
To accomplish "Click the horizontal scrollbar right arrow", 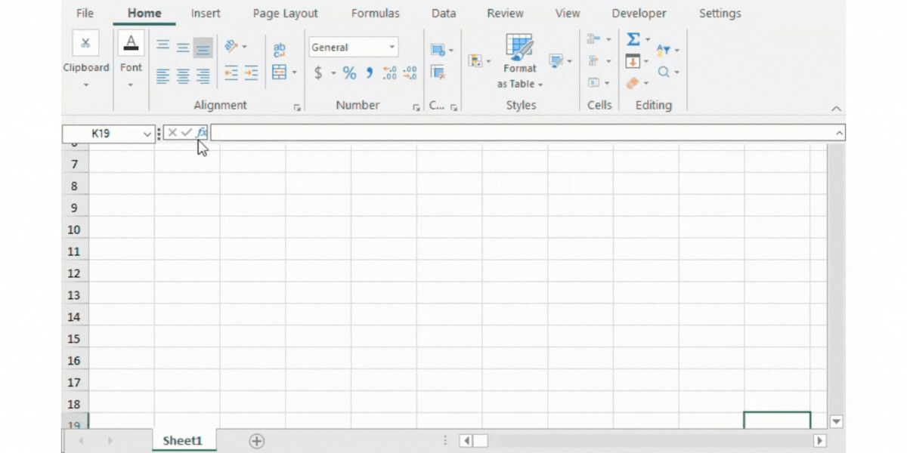I will (819, 440).
